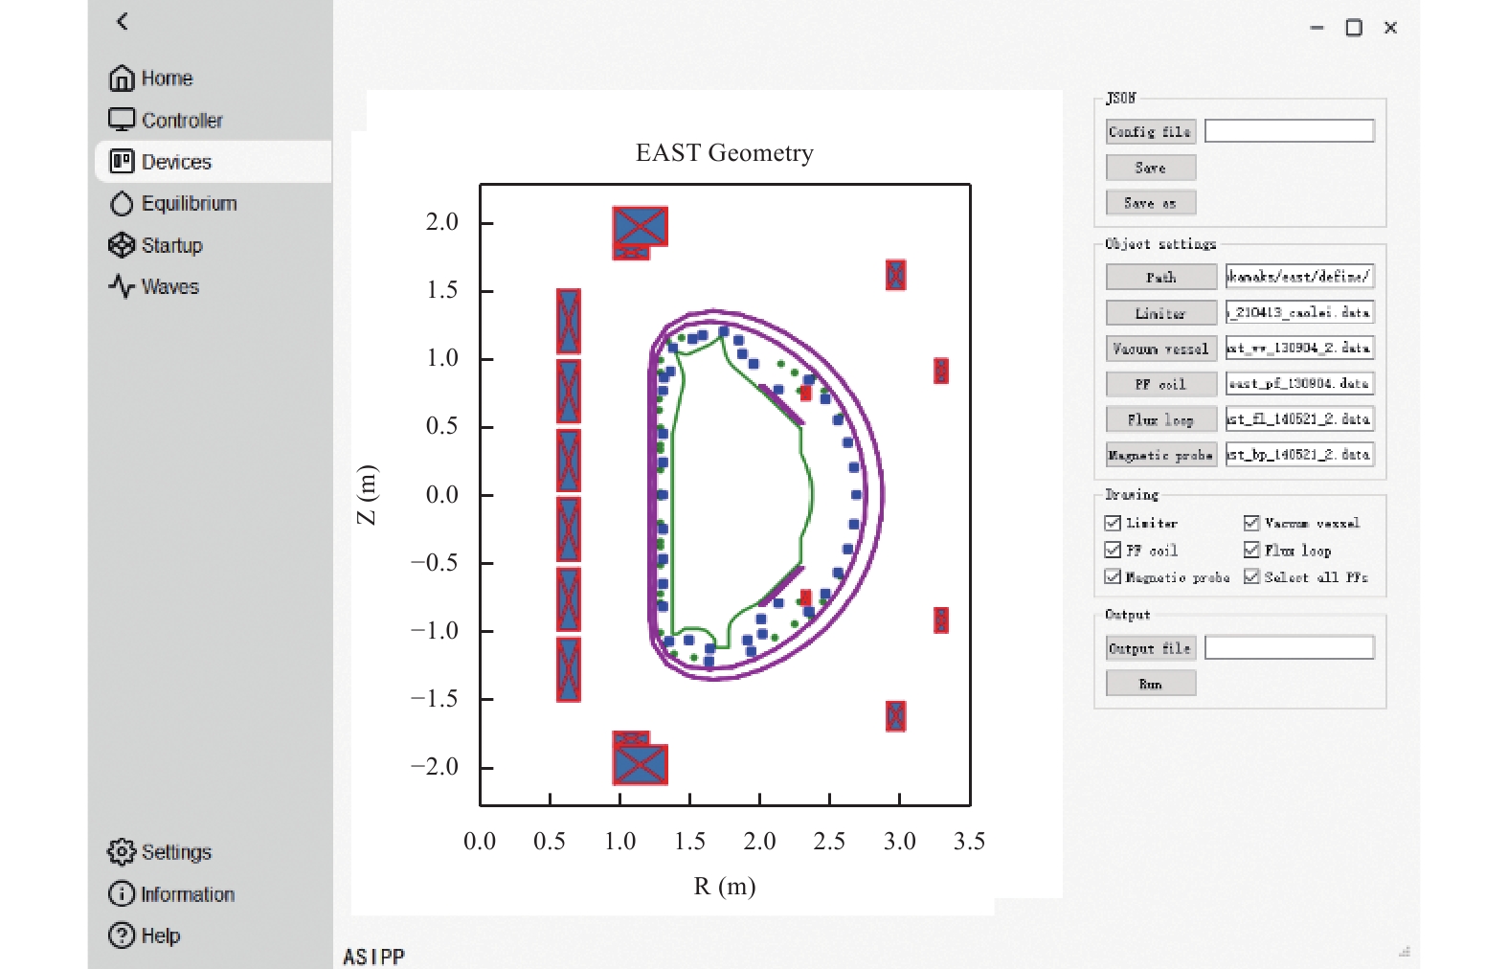Open the Settings gear icon
Screen dimensions: 1508x969
point(122,851)
